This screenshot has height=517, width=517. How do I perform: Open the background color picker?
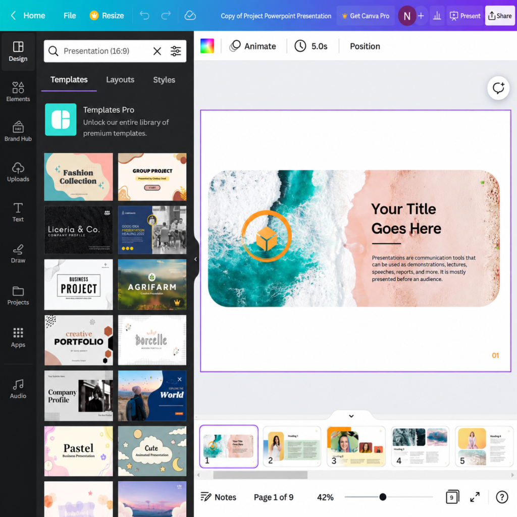click(x=207, y=46)
